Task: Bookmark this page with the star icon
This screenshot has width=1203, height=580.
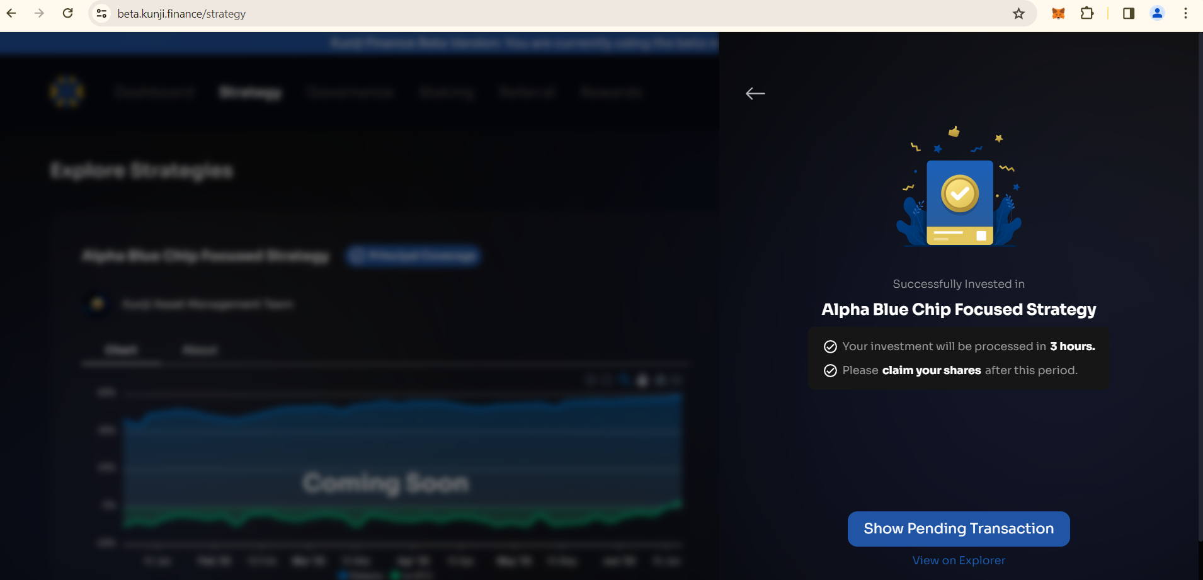Action: [1018, 13]
